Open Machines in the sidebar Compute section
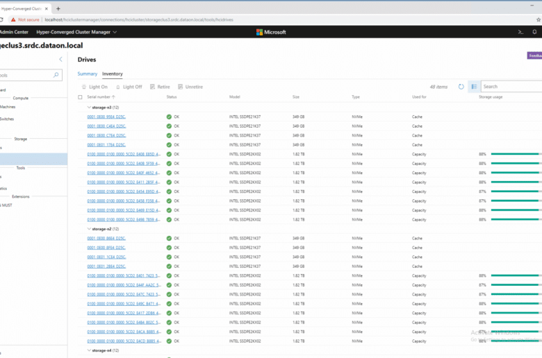The image size is (542, 358). point(8,107)
